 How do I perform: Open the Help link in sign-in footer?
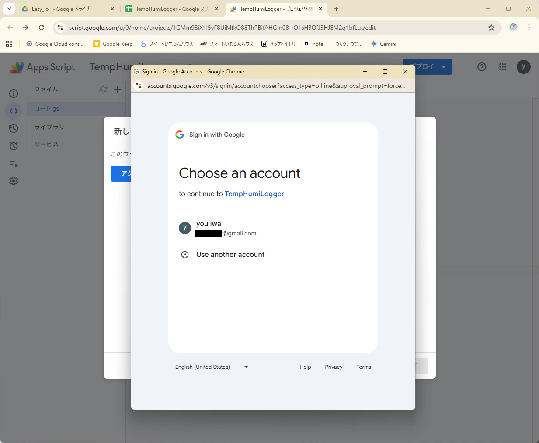[x=306, y=367]
